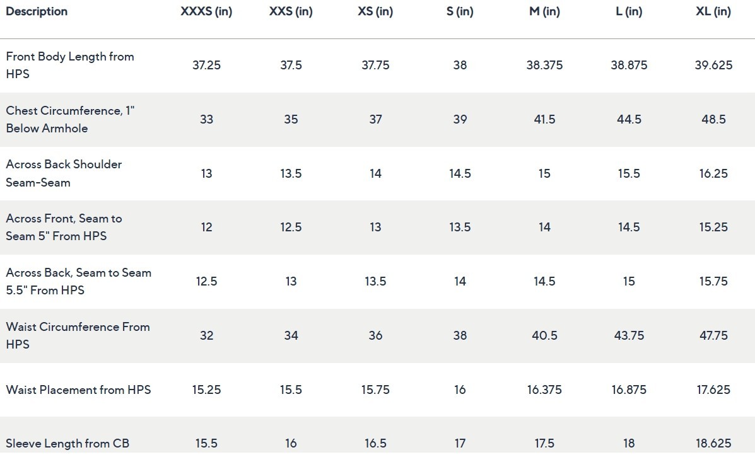Click the 48.5 chest value for XL
The height and width of the screenshot is (462, 755).
click(x=713, y=119)
